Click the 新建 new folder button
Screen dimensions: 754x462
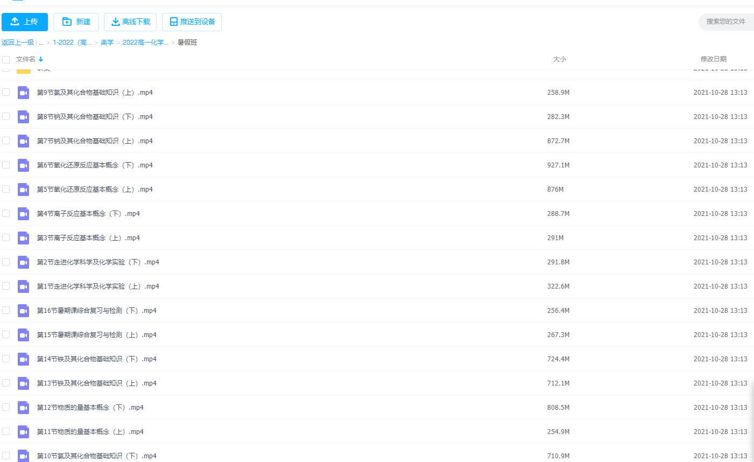click(x=76, y=22)
